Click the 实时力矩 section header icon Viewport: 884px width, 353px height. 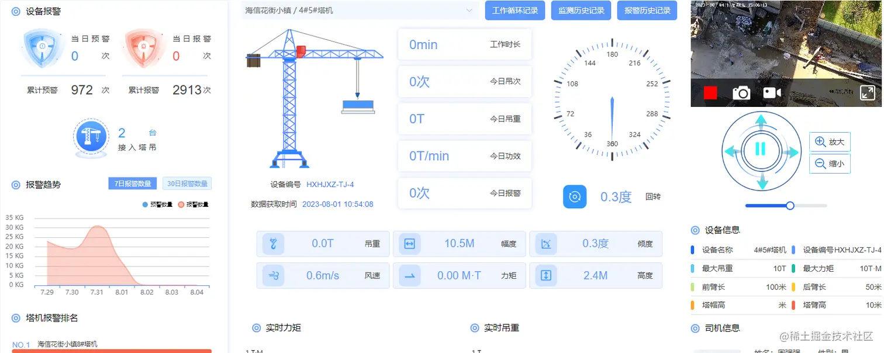coord(256,328)
